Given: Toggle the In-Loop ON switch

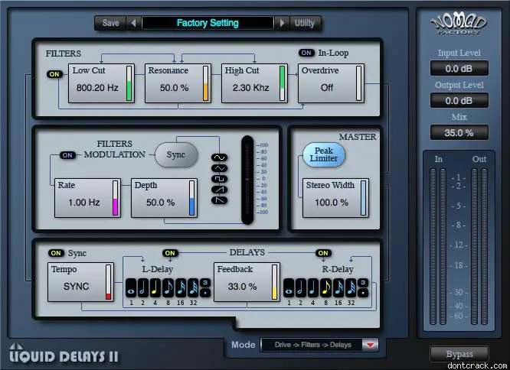Looking at the screenshot, I should (306, 53).
